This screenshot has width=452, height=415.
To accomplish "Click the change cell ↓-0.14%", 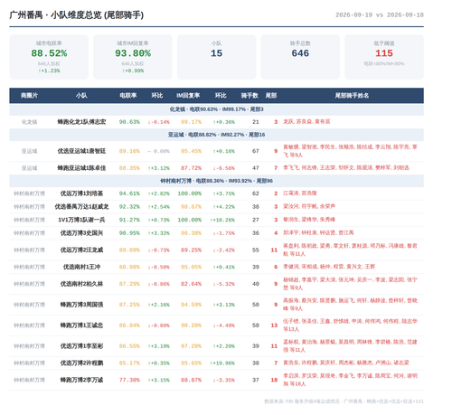I will 158,122.
